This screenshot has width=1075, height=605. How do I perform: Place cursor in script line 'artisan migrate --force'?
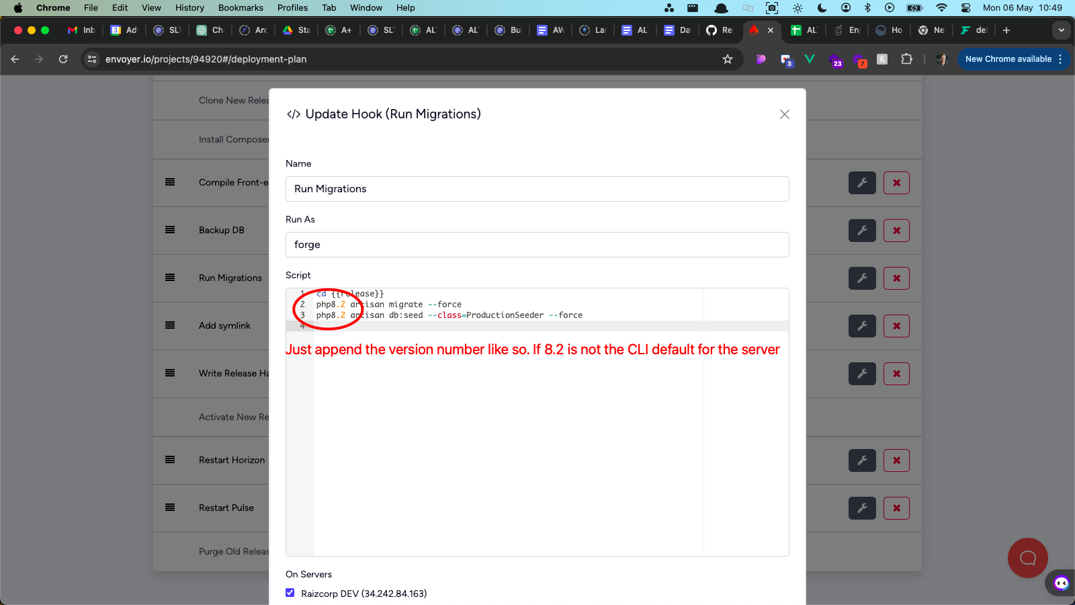406,305
